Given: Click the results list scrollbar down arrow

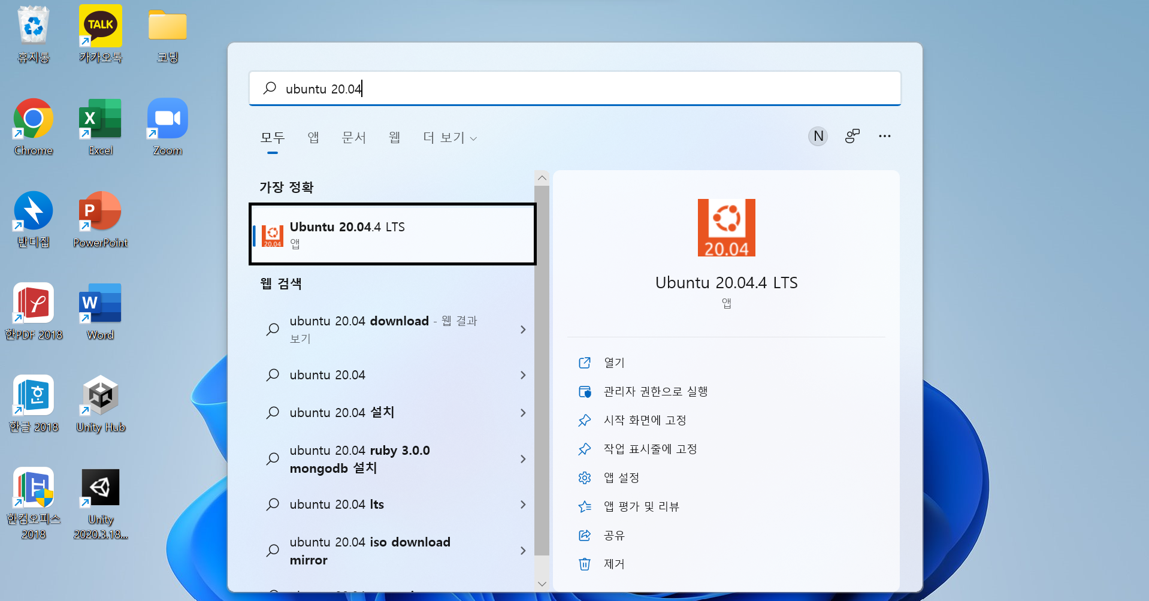Looking at the screenshot, I should (542, 584).
